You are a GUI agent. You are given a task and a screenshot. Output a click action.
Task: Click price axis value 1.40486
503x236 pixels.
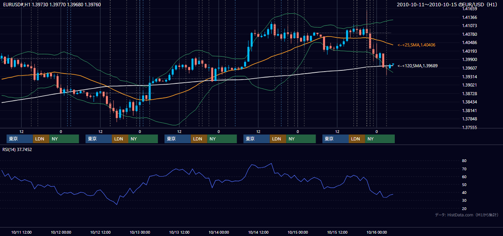click(x=469, y=42)
